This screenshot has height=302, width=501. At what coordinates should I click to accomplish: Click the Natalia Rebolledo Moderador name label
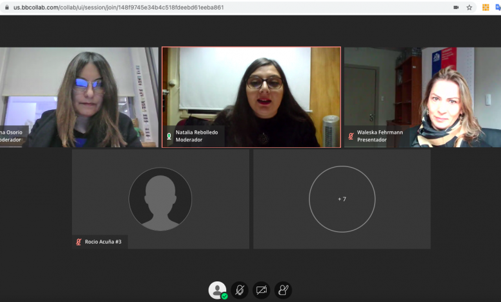(197, 136)
